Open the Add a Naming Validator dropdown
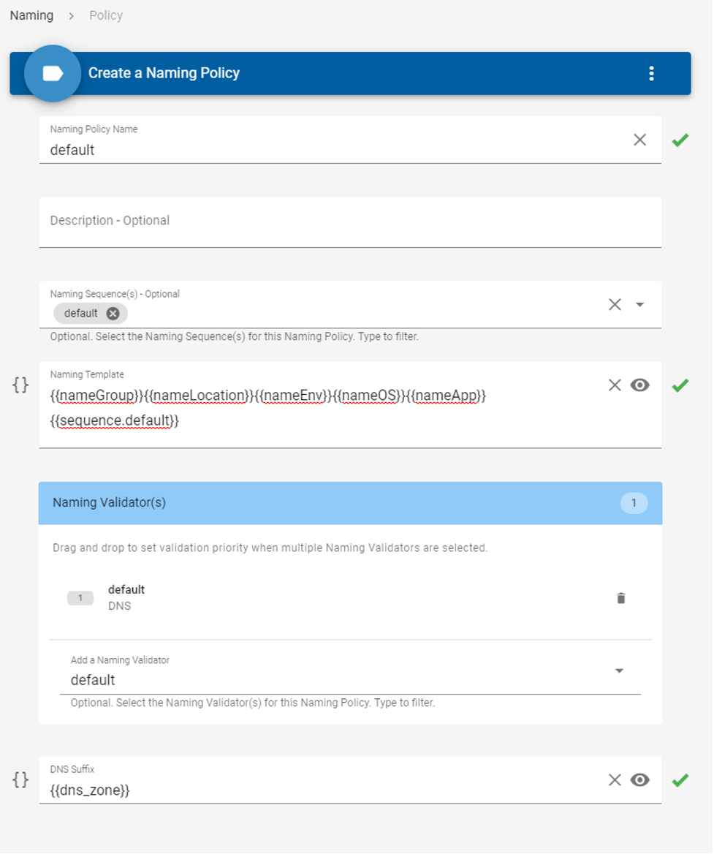The height and width of the screenshot is (854, 714). 619,670
